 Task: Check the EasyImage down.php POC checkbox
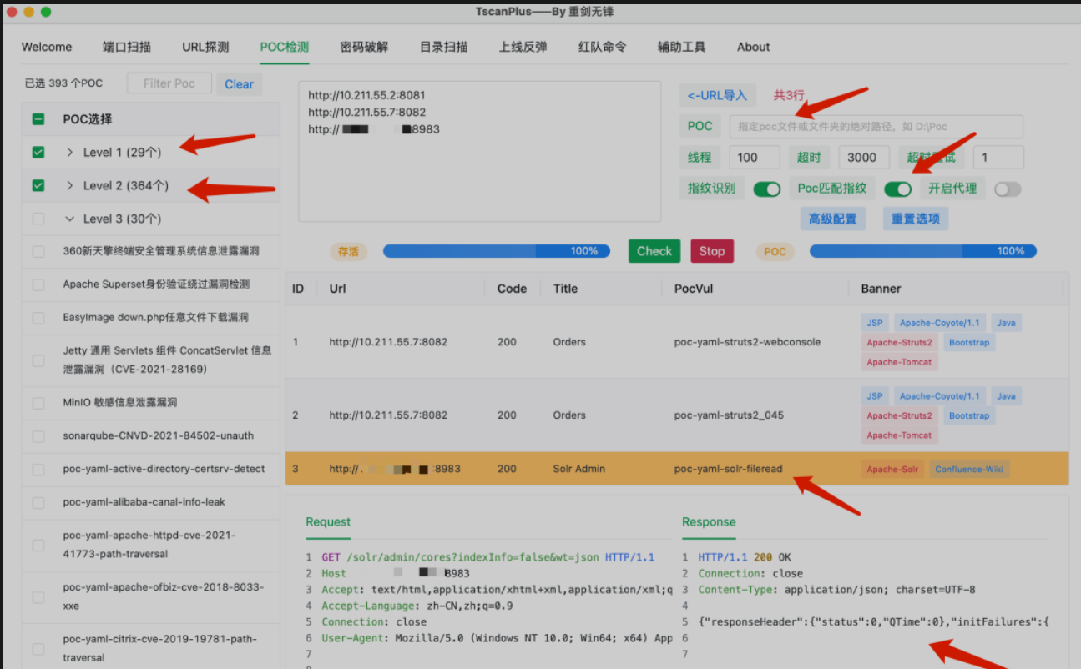(x=38, y=318)
